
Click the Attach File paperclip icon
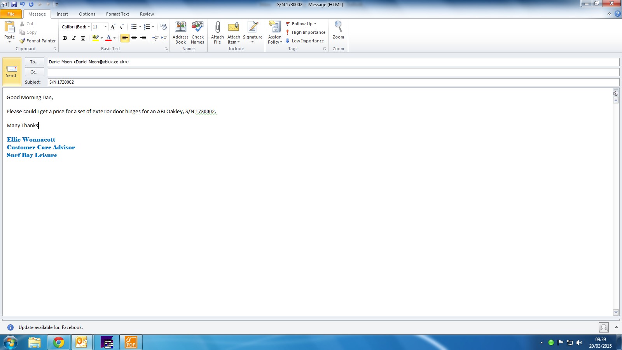tap(217, 27)
